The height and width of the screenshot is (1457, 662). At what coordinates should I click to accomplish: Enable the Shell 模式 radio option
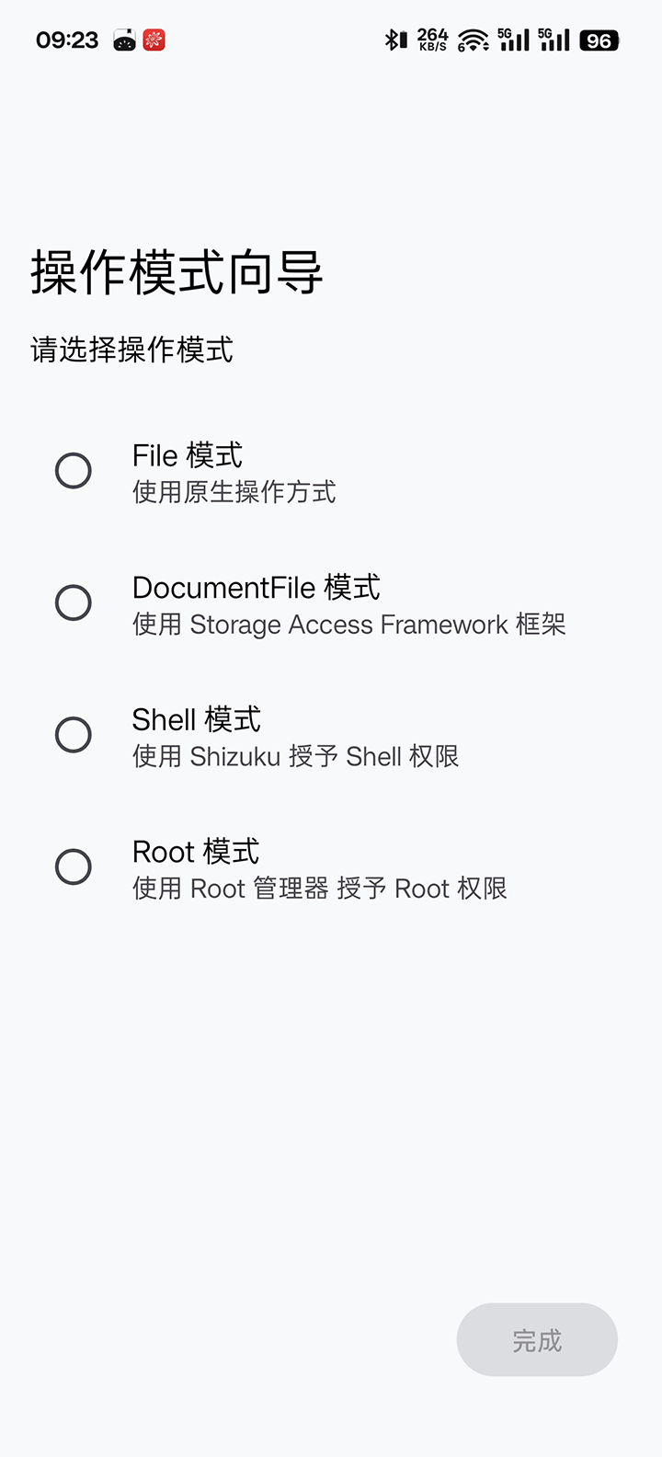pyautogui.click(x=74, y=735)
